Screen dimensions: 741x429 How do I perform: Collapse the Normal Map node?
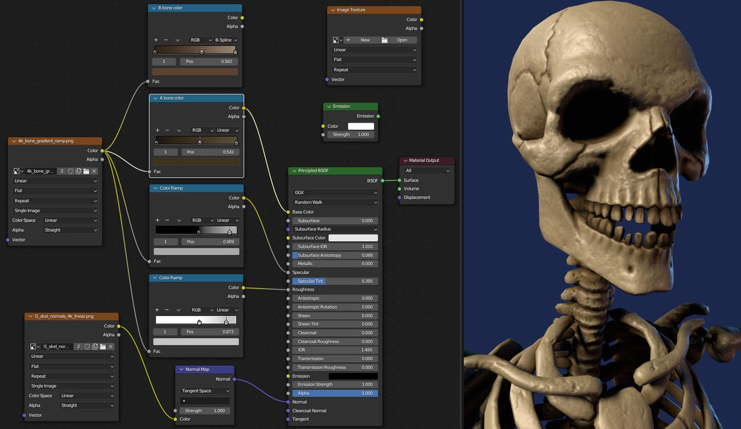coord(180,369)
